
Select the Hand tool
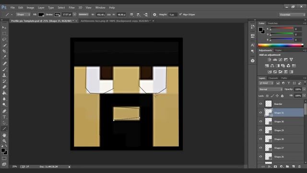pos(4,136)
